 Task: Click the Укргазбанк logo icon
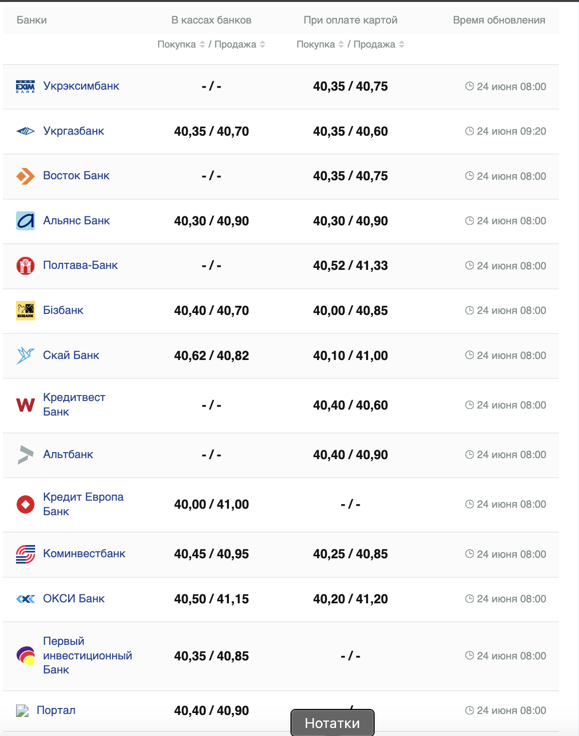[26, 131]
